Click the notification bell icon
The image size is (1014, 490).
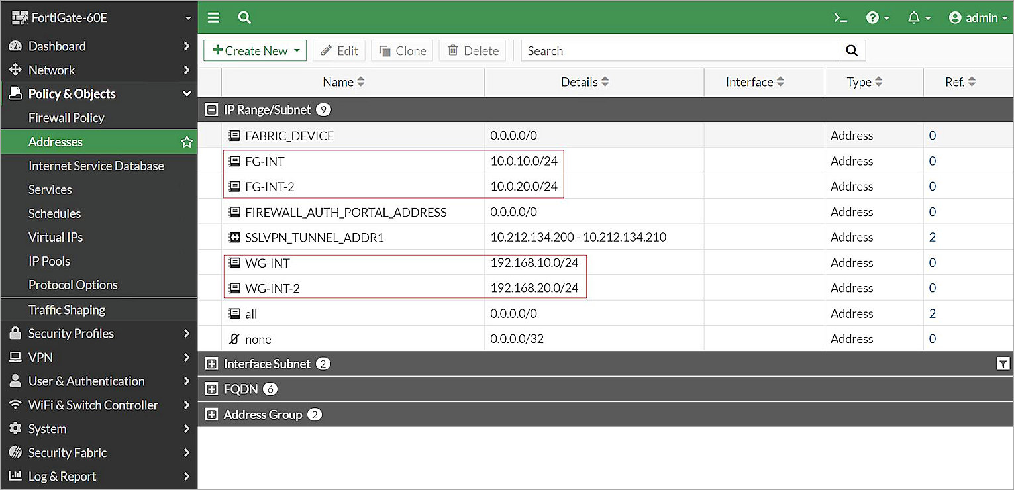[x=915, y=17]
